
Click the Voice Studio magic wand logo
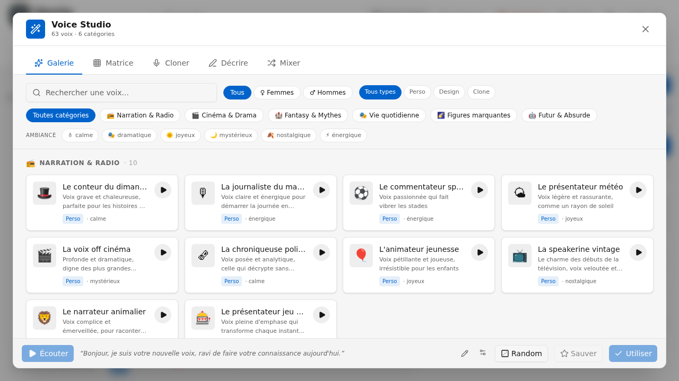tap(36, 29)
